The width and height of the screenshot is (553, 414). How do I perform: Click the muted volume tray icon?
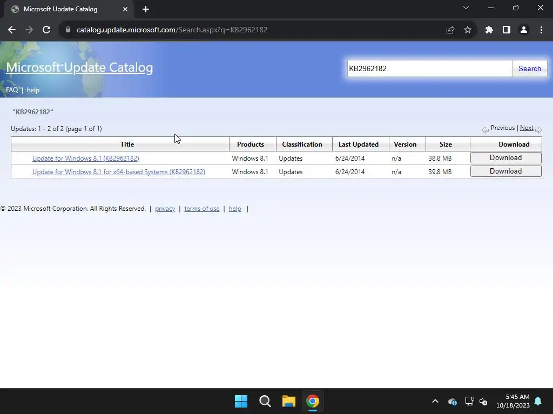(483, 401)
